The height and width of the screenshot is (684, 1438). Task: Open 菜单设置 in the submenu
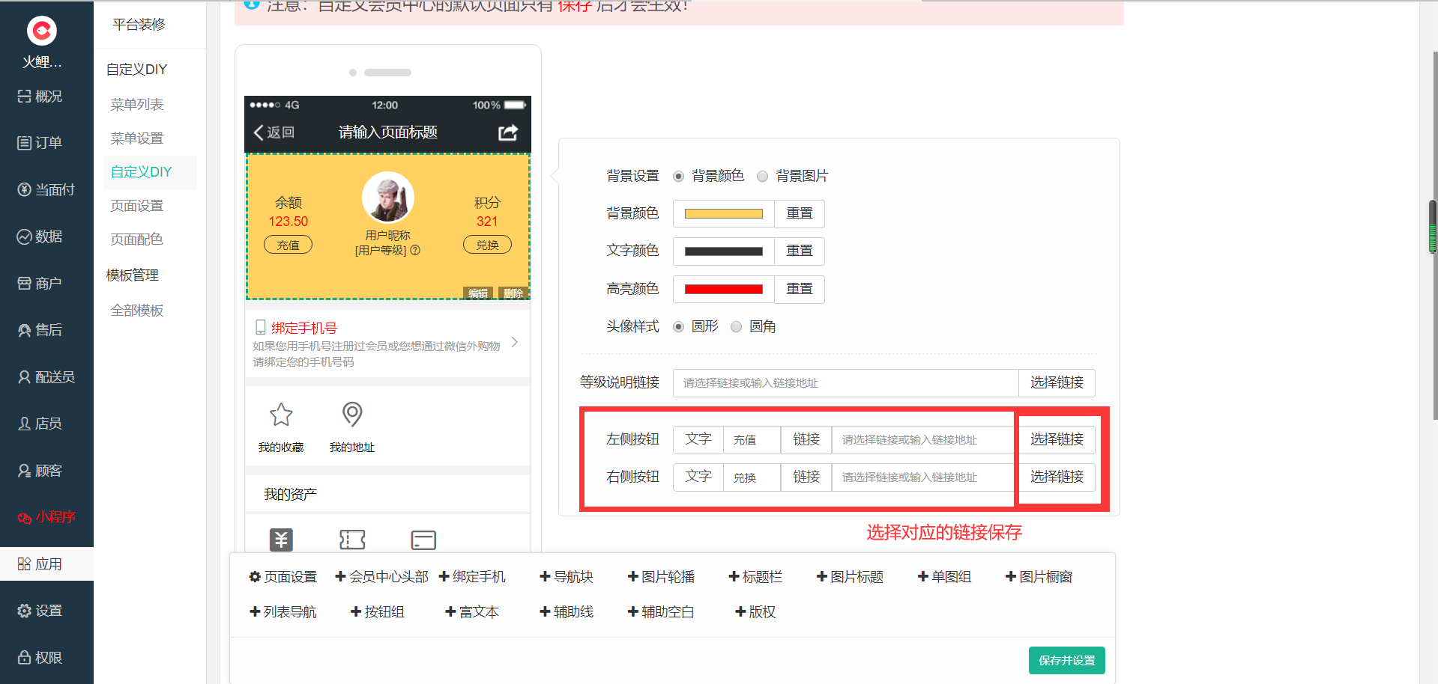[x=137, y=138]
